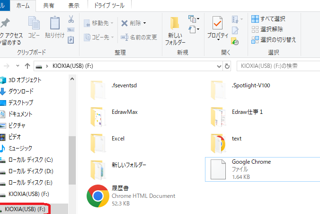Click the Up arrow navigation button

click(27, 66)
